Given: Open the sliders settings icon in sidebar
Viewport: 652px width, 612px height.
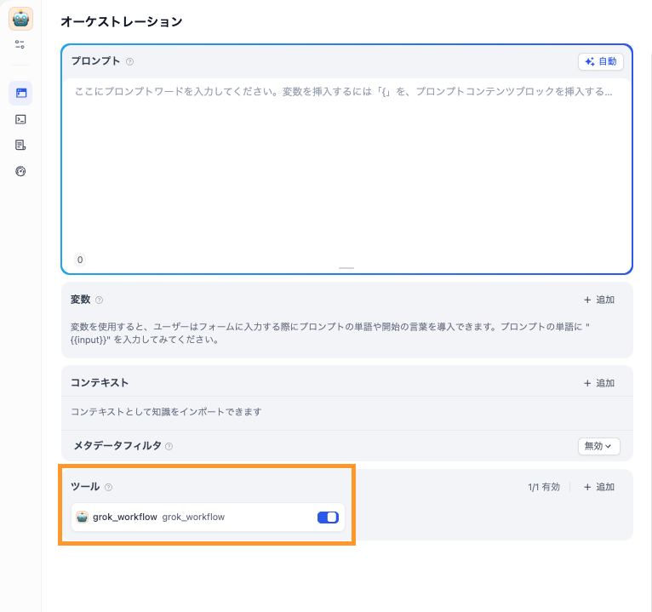Looking at the screenshot, I should click(20, 44).
